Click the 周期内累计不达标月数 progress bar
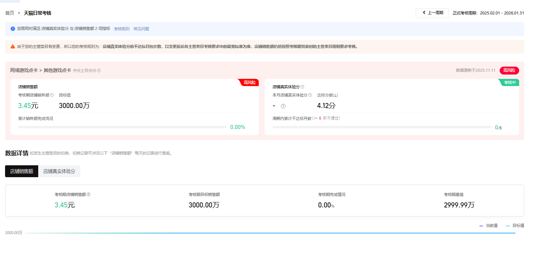Viewport: 535px width, 260px height. pos(382,127)
